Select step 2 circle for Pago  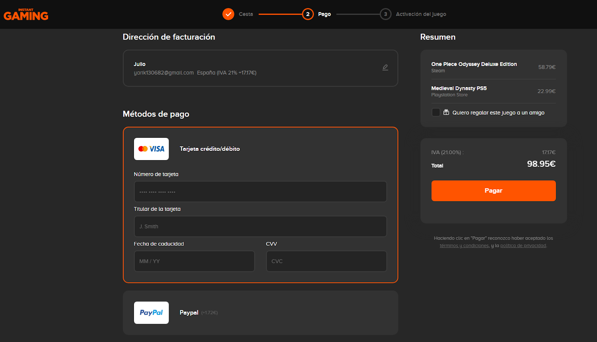click(308, 14)
